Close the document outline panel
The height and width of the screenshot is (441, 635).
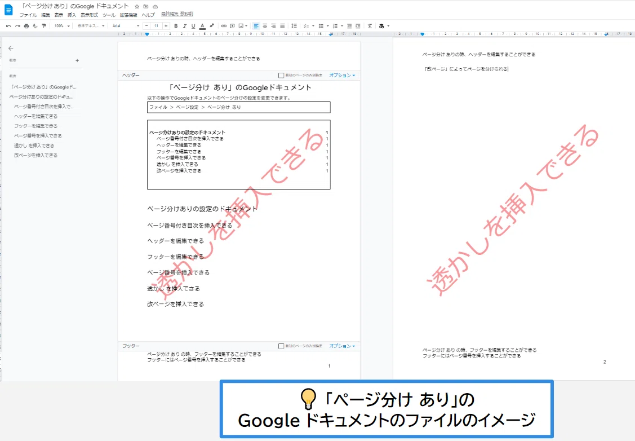11,48
